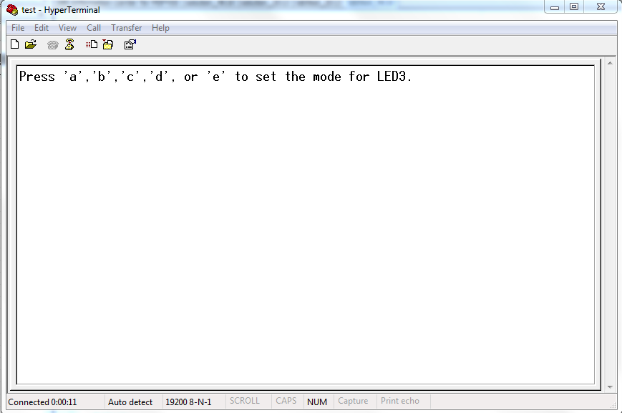Open the Call menu
Image resolution: width=622 pixels, height=413 pixels.
94,27
